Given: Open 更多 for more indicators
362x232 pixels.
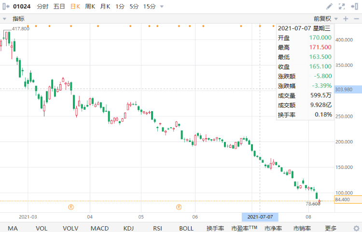Looking at the screenshot, I should click(x=331, y=228).
